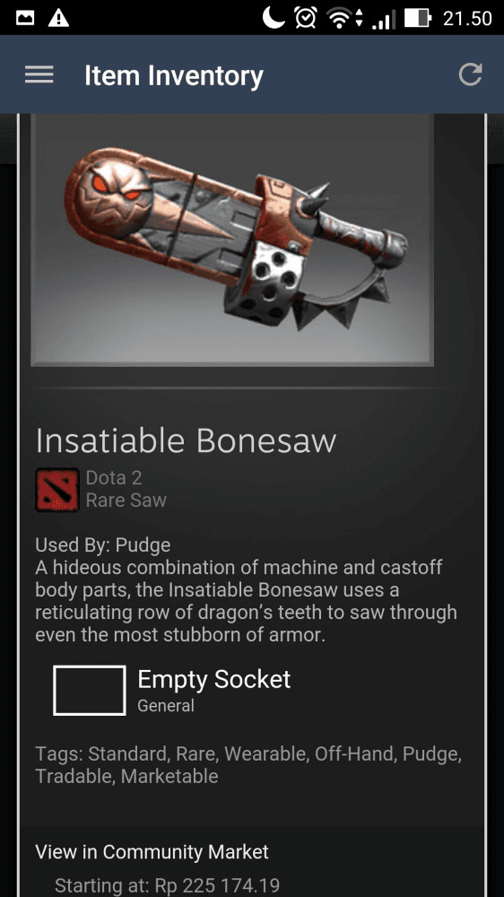Tap the do-not-disturb moon icon
Screen dimensions: 504x897
[274, 17]
